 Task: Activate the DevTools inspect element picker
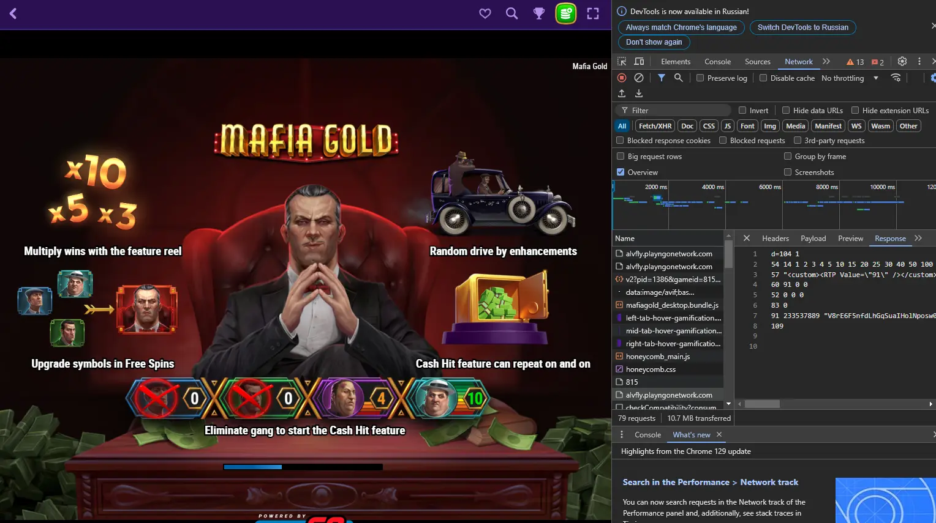[622, 61]
